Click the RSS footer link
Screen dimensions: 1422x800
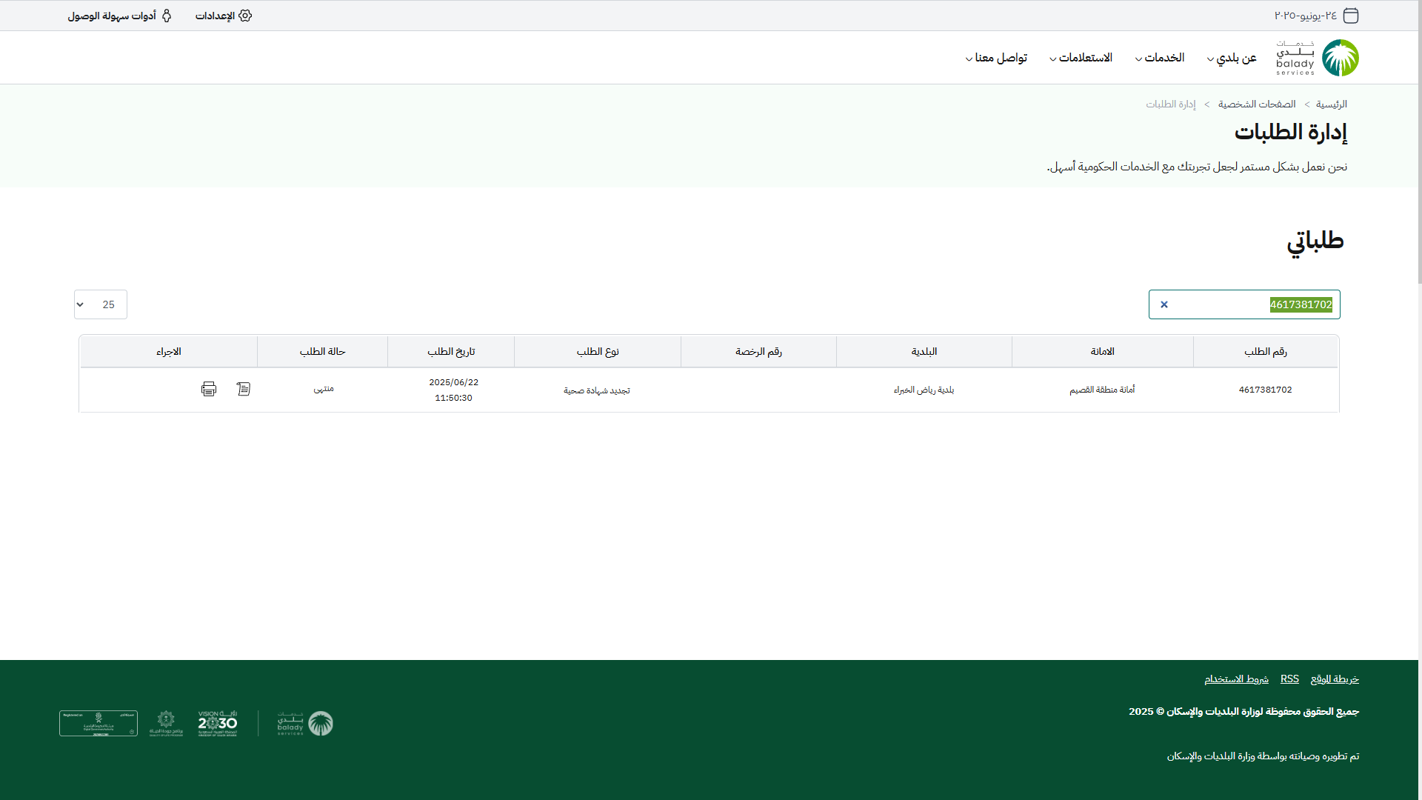[1289, 679]
